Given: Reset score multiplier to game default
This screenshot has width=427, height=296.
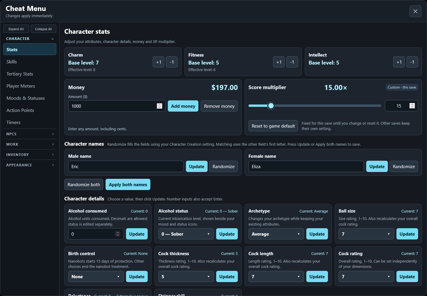Looking at the screenshot, I should click(273, 126).
